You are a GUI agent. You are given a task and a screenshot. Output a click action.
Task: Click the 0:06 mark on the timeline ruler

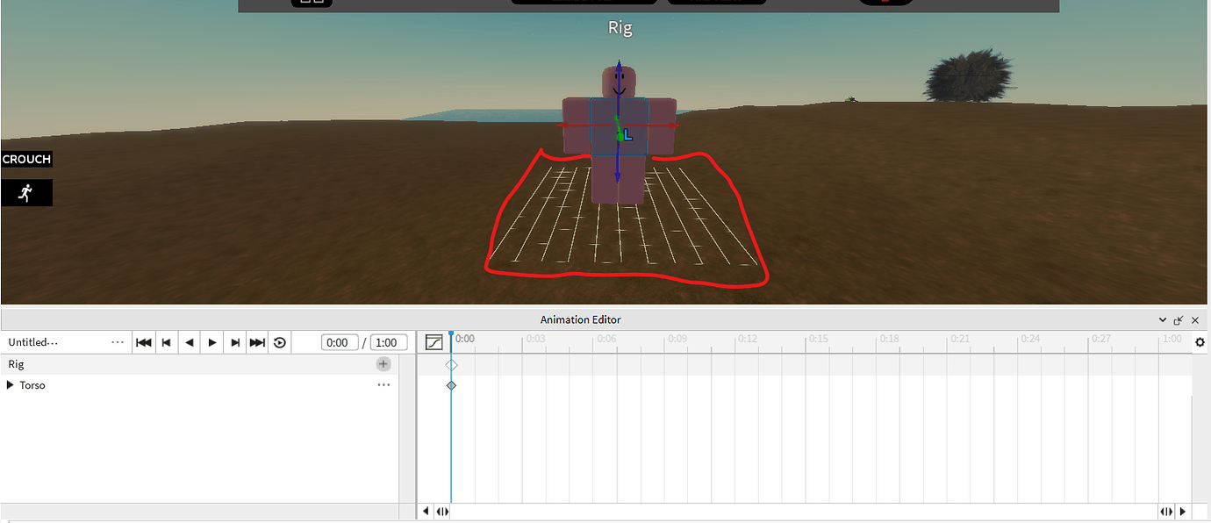click(x=606, y=339)
